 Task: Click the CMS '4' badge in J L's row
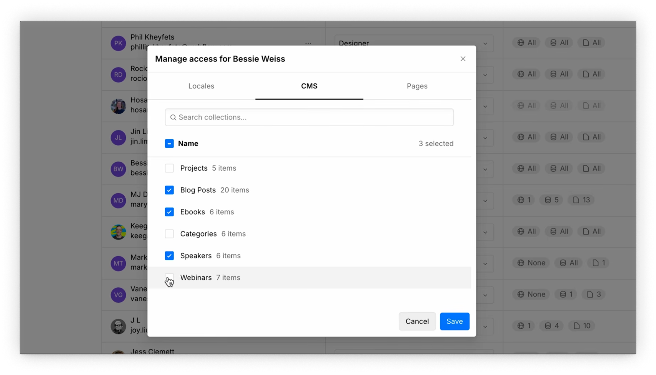[x=551, y=326]
